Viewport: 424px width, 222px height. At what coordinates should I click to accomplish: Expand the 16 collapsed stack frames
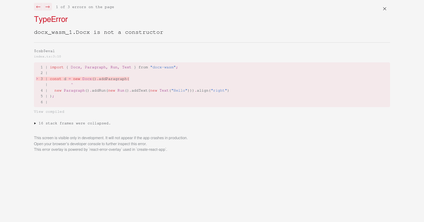pos(72,123)
